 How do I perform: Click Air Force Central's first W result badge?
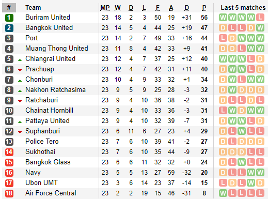[x=223, y=193]
